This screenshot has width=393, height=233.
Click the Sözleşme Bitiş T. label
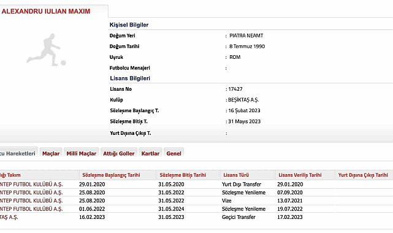tap(129, 121)
